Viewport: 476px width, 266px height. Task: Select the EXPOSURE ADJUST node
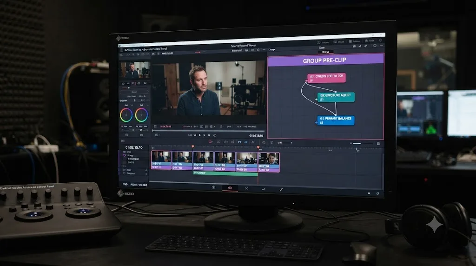(336, 97)
